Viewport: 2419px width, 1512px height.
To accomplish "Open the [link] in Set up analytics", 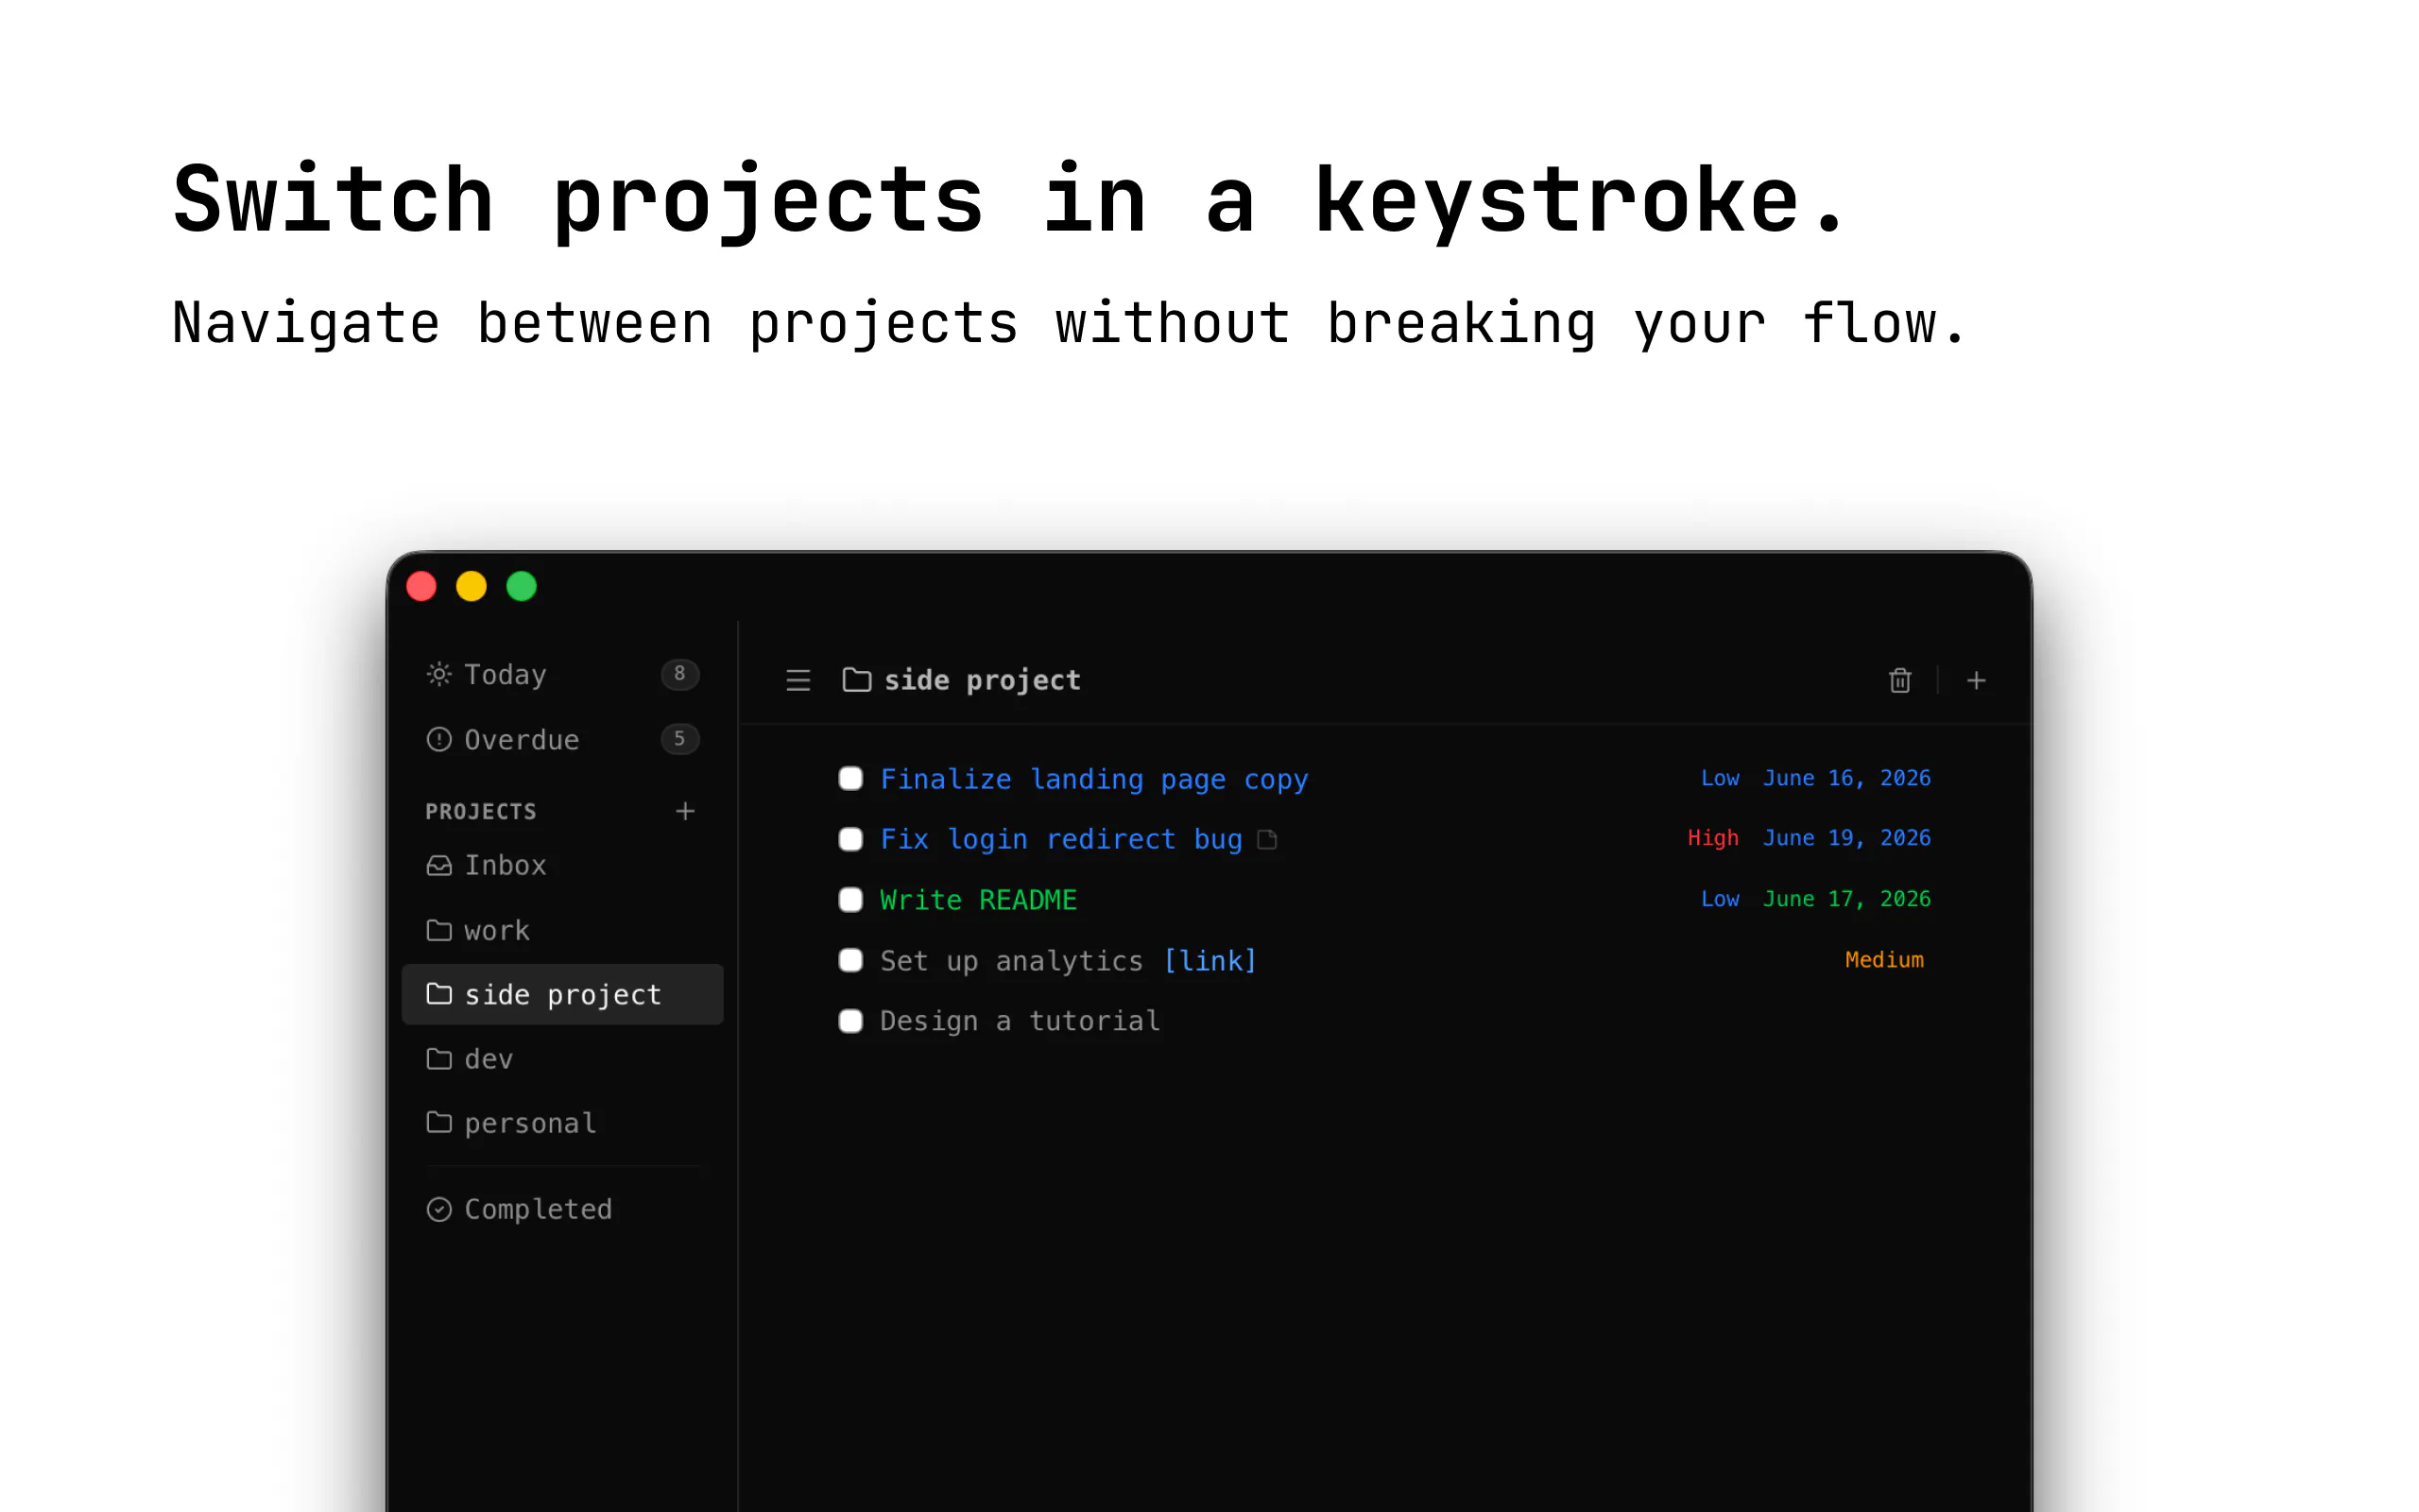I will (x=1209, y=961).
